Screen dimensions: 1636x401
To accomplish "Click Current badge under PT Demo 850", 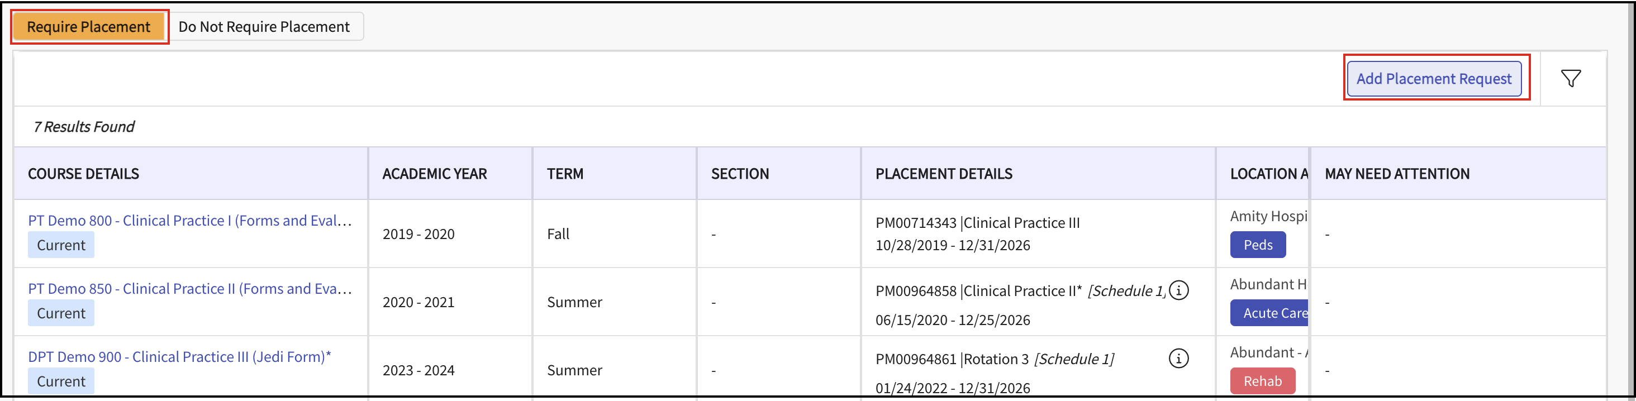I will (61, 313).
